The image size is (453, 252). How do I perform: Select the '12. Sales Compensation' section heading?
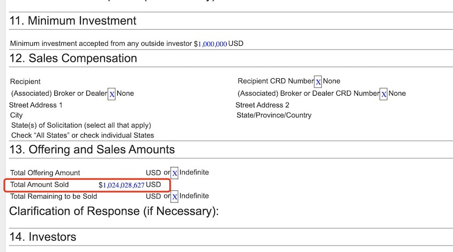click(73, 58)
